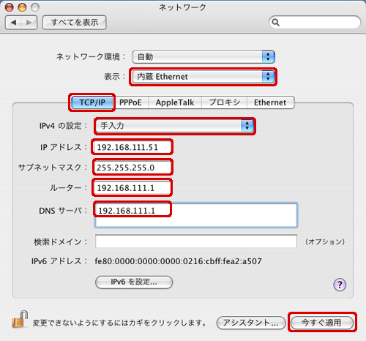Click the search field in toolbar
Image resolution: width=366 pixels, height=341 pixels.
pos(315,23)
